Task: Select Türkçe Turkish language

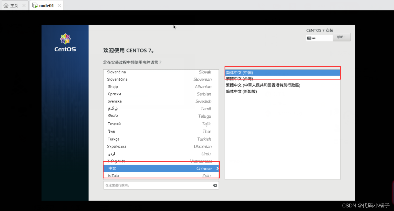Action: [161, 139]
